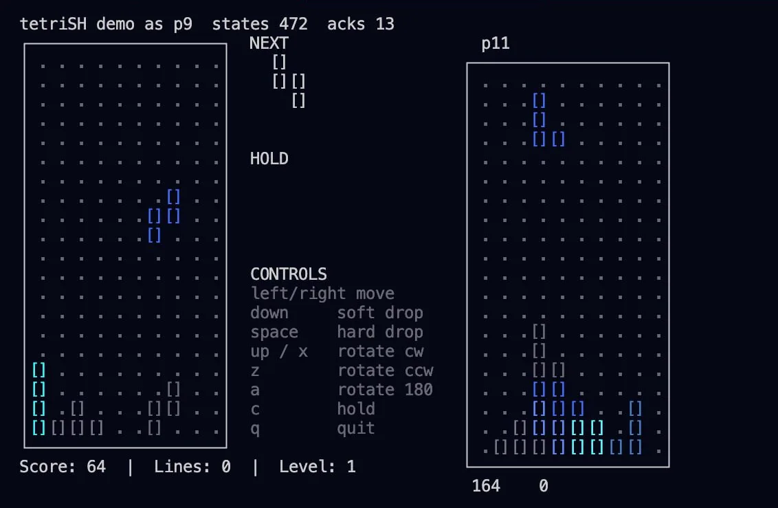Click the 'Score: 64' status text

point(63,466)
